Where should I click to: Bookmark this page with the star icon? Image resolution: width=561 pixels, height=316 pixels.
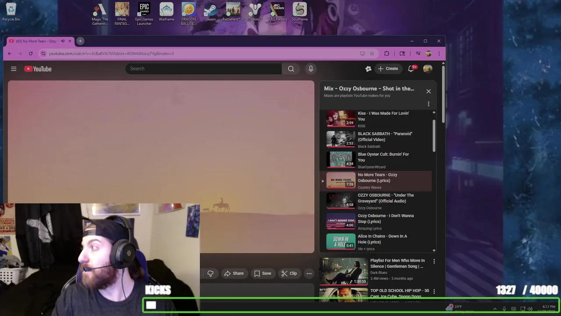click(372, 54)
